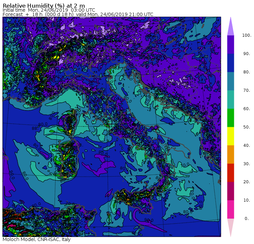Select the orange 30–40 legend band
Screen dimensions: 254x244
231,155
